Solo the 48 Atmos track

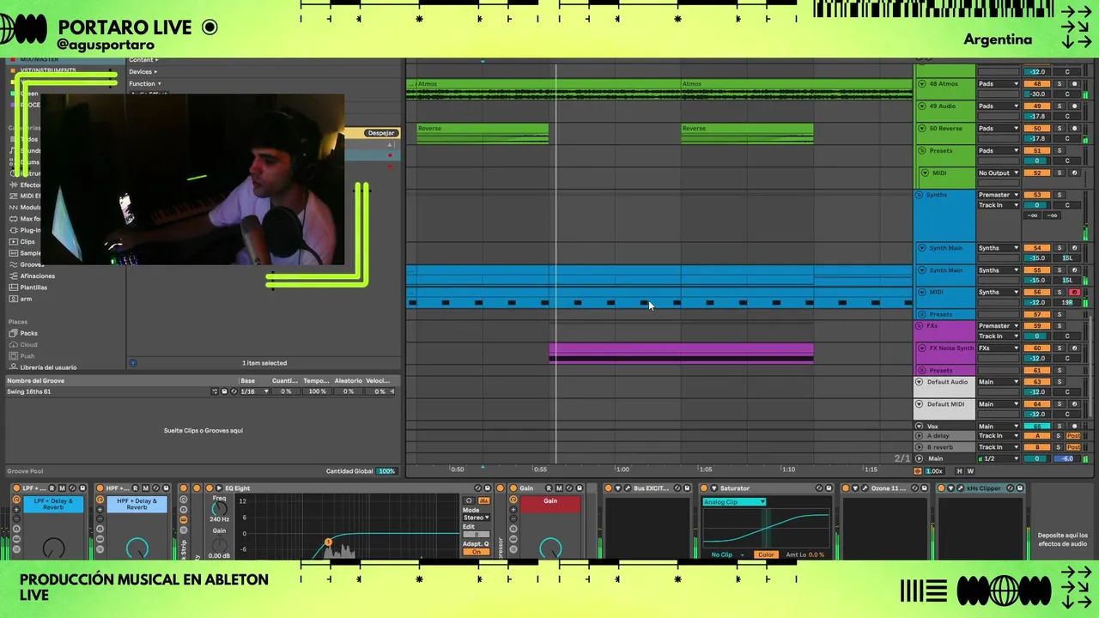(1060, 84)
